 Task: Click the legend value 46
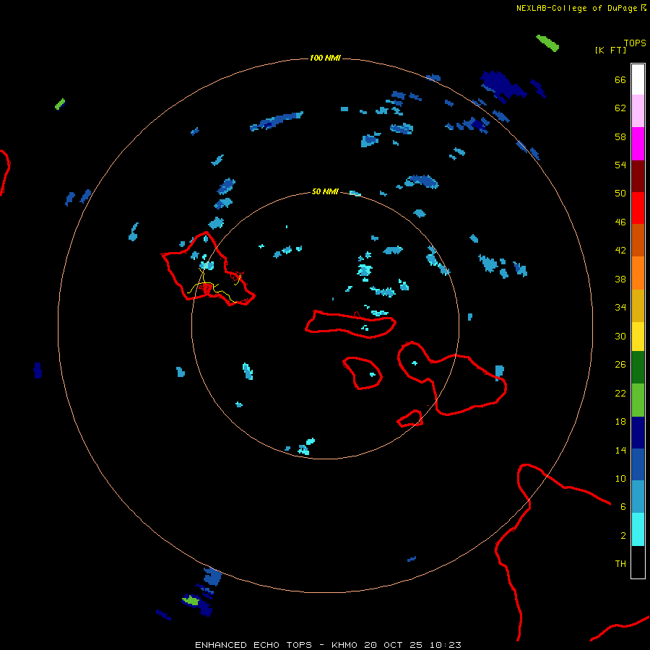(620, 222)
